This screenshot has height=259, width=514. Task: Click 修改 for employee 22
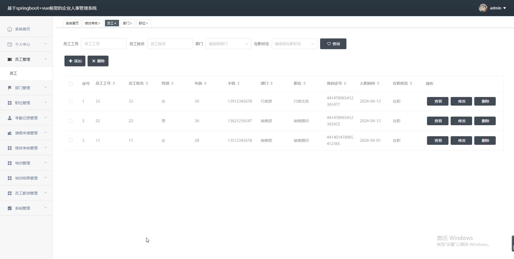pyautogui.click(x=461, y=121)
